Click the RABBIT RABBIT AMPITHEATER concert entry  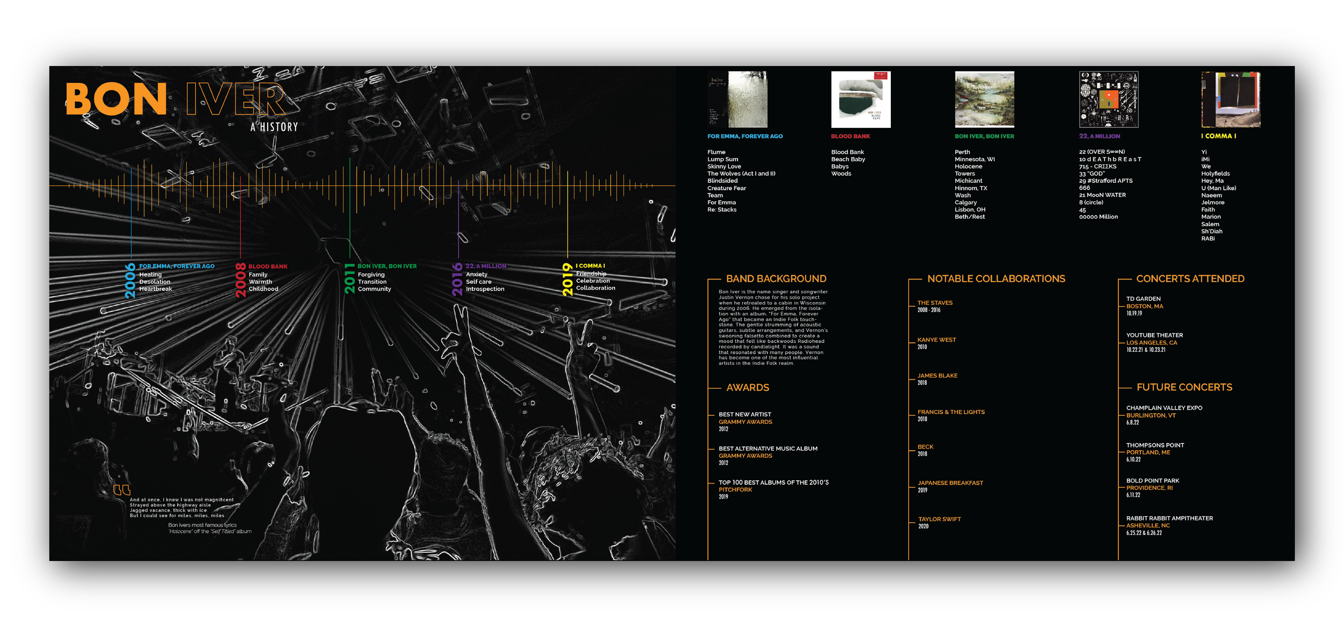point(1169,525)
